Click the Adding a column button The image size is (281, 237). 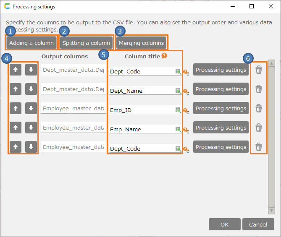pos(32,43)
